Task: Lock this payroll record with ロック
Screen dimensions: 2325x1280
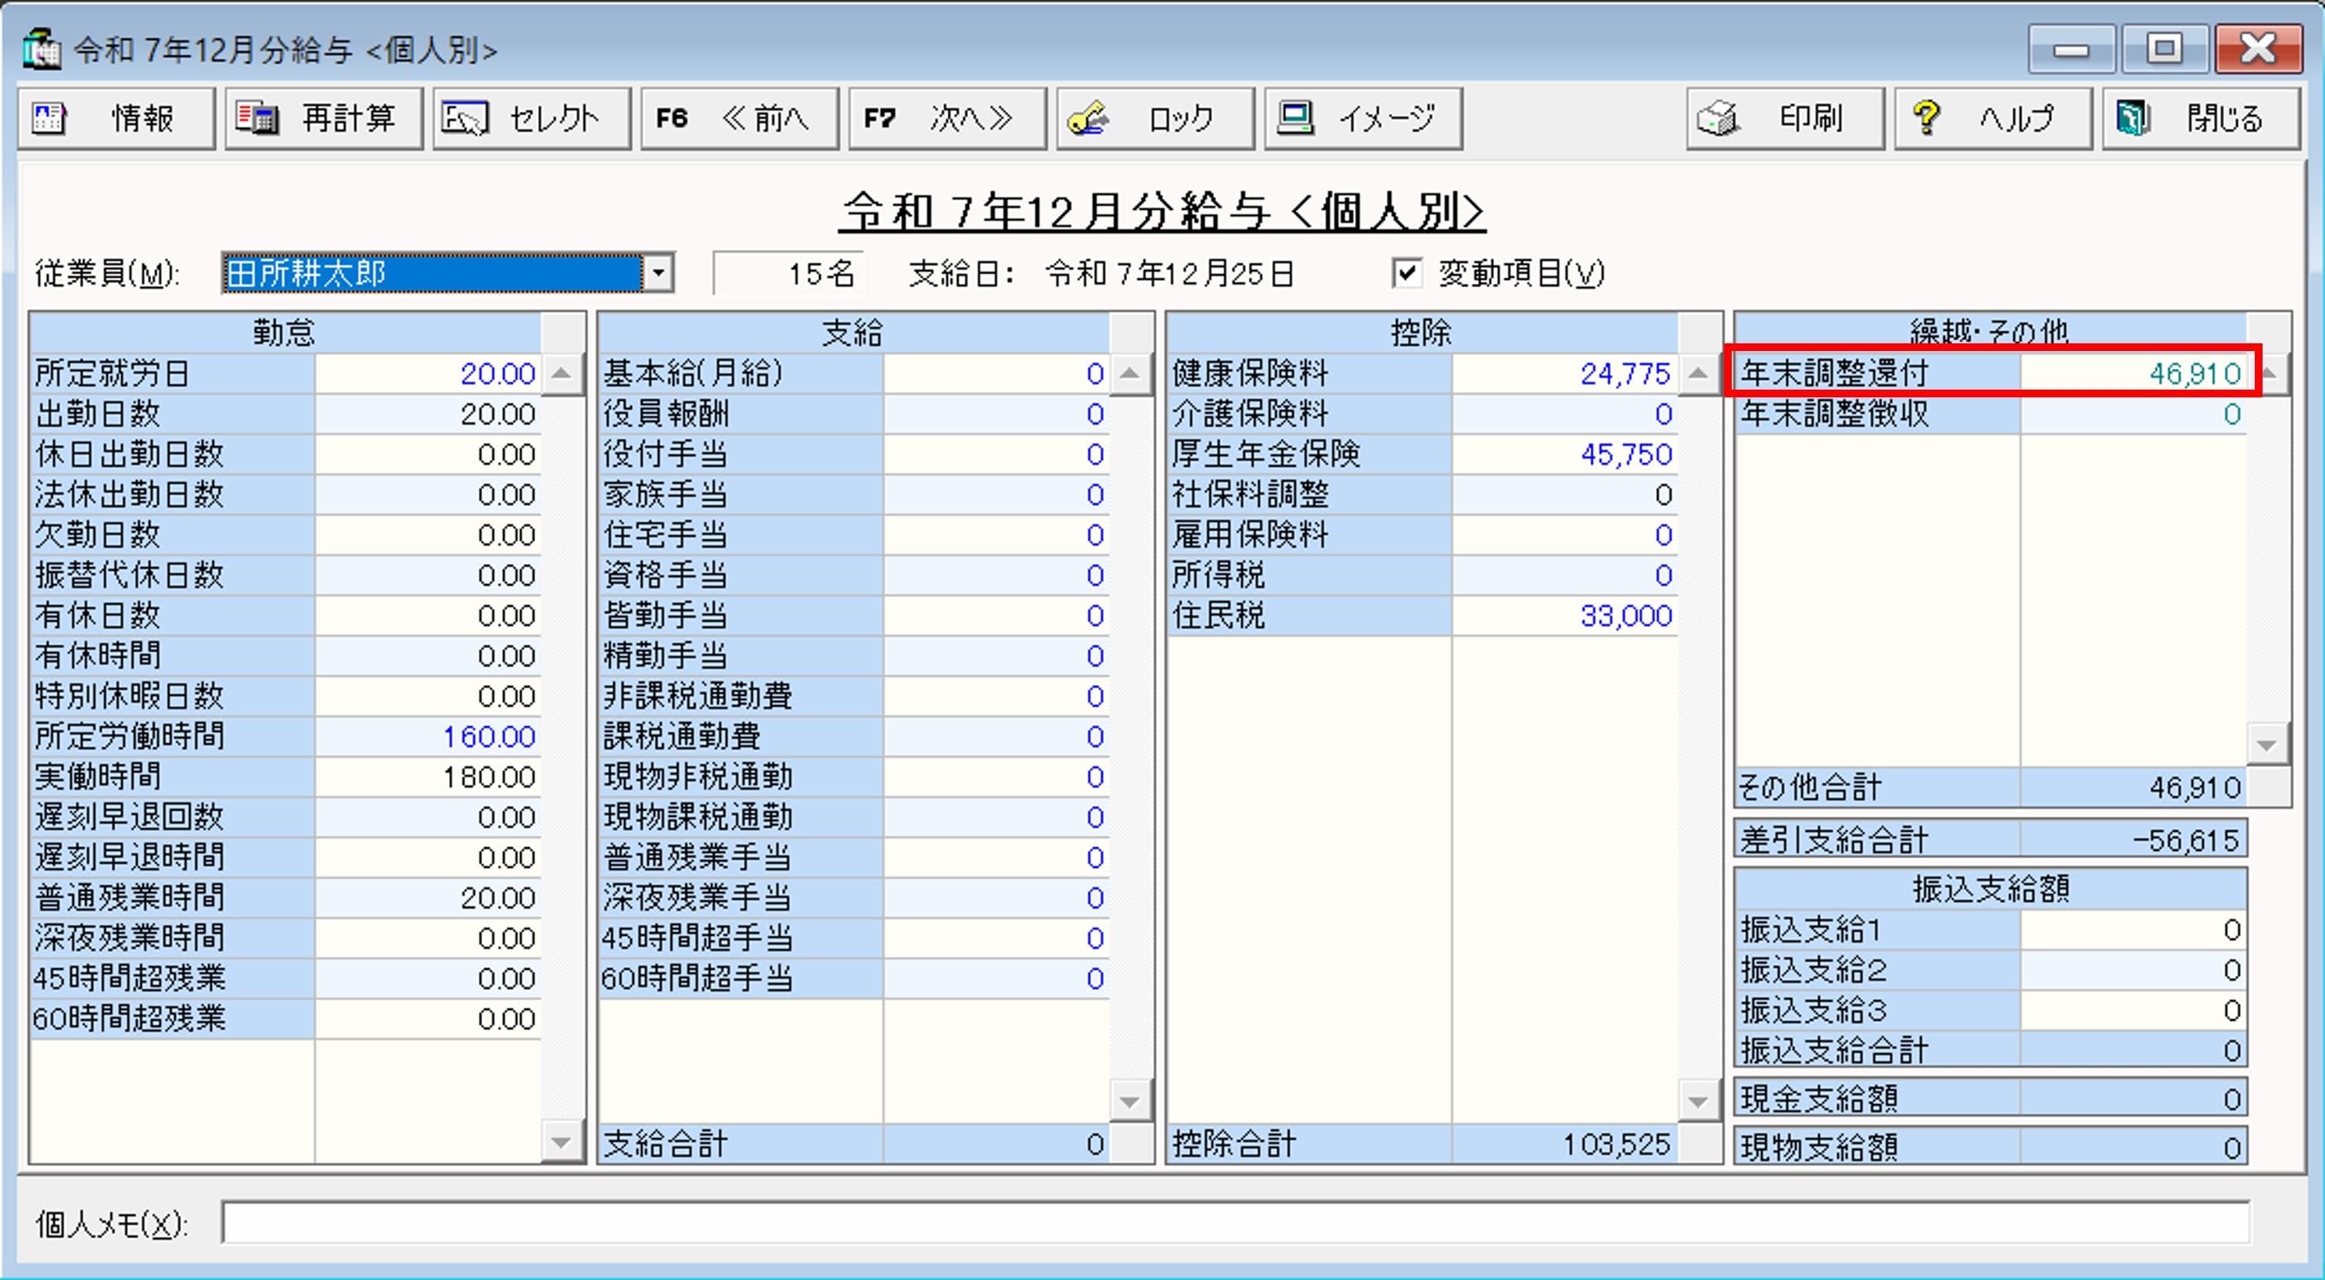Action: coord(1152,117)
